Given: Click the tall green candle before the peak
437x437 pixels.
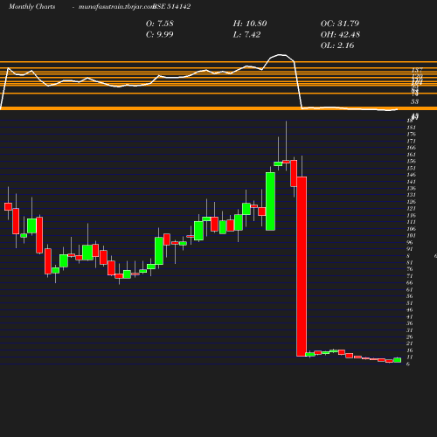Looking at the screenshot, I should (x=270, y=201).
